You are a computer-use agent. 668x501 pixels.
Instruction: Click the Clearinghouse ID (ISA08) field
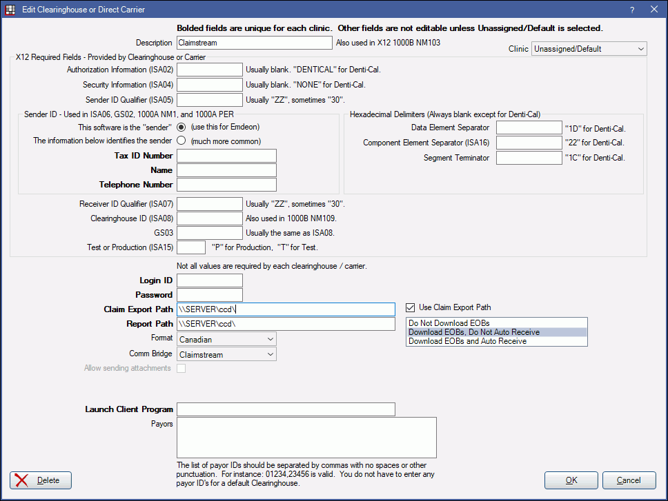[x=210, y=218]
